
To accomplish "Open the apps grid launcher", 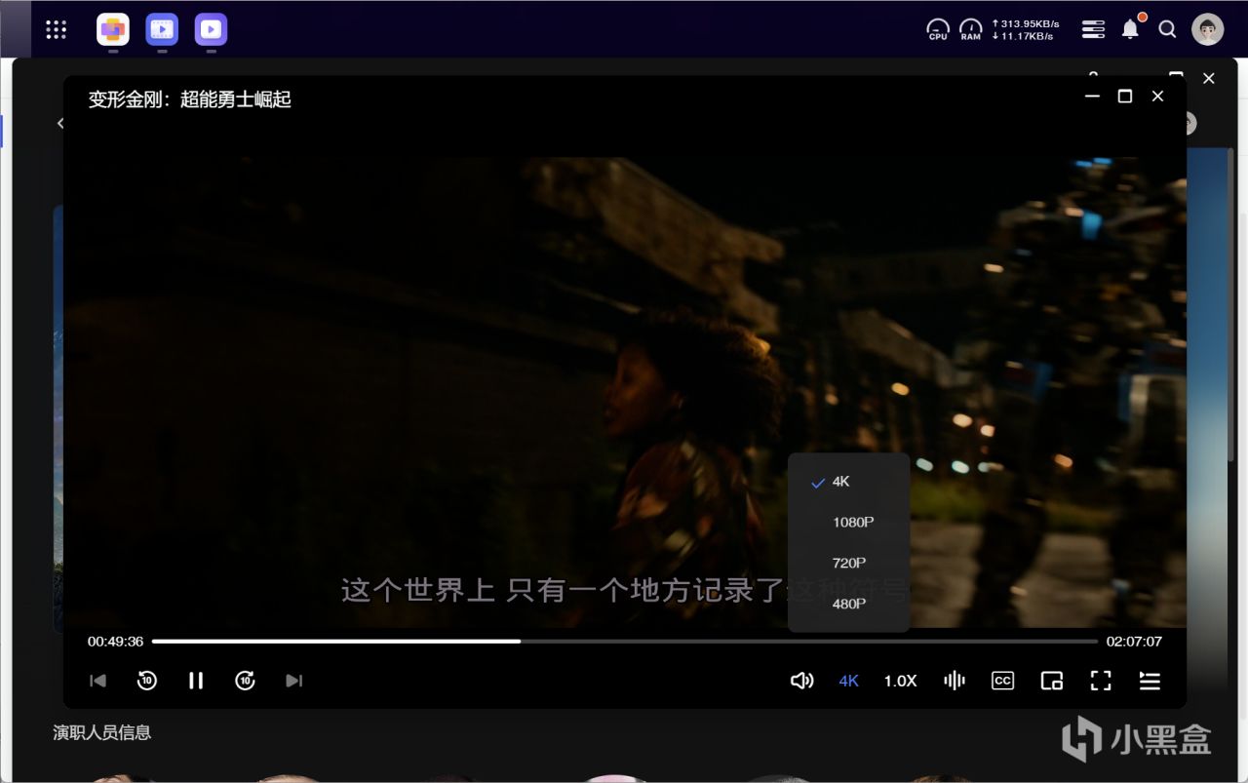I will 57,29.
